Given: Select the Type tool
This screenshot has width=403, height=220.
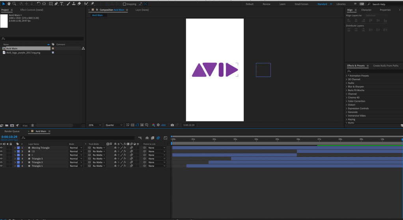Looking at the screenshot, I should tap(62, 4).
